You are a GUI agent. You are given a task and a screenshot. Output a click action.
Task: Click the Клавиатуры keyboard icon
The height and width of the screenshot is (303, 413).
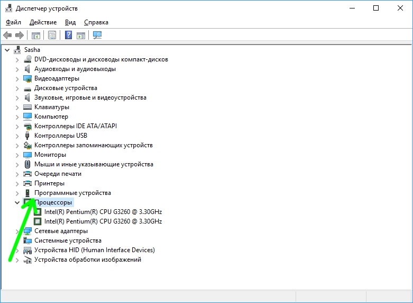tap(27, 107)
